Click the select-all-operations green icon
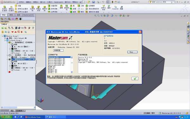 point(3,28)
